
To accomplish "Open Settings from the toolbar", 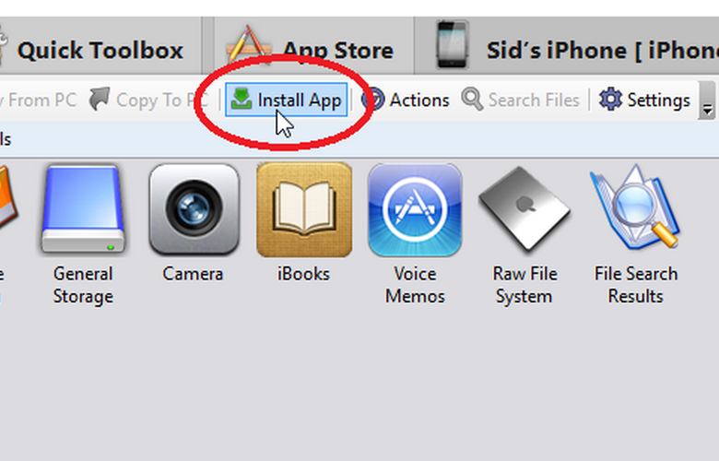I will [644, 100].
